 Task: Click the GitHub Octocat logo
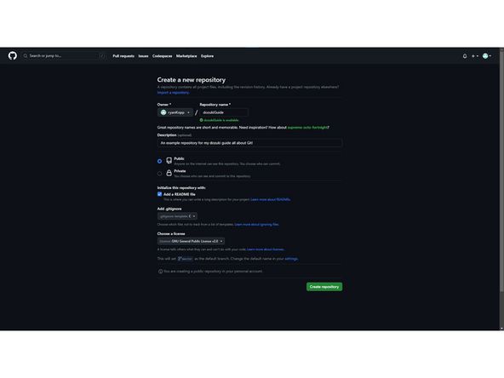[13, 56]
